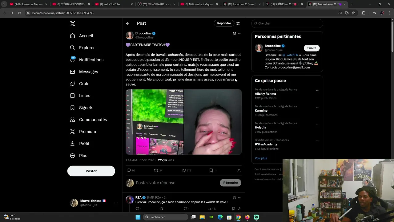Open more options on RZA's reply
The width and height of the screenshot is (394, 222).
click(x=240, y=198)
